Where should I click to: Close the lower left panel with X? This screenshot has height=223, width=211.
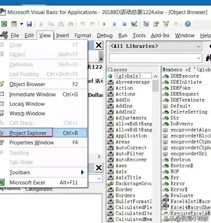[99, 168]
